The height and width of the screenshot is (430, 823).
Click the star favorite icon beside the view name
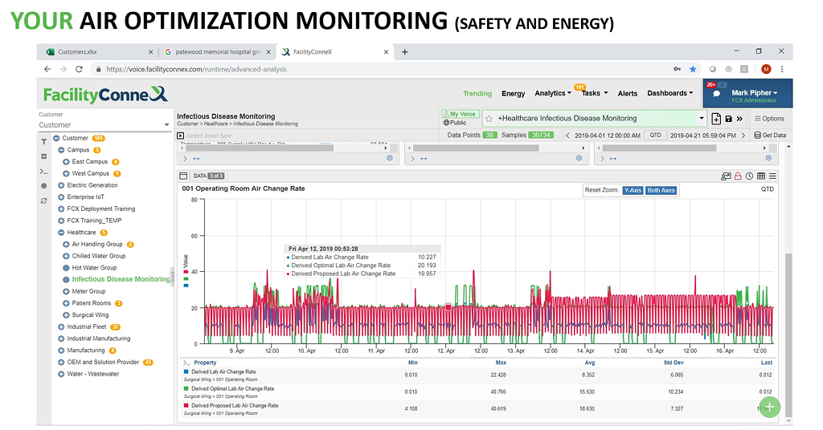pyautogui.click(x=489, y=119)
